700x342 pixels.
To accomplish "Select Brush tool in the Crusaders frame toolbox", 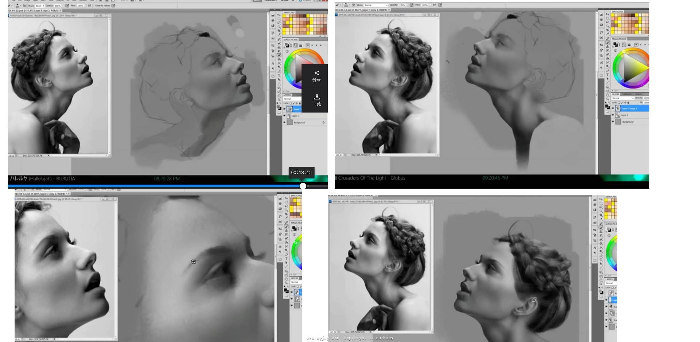I will [607, 42].
